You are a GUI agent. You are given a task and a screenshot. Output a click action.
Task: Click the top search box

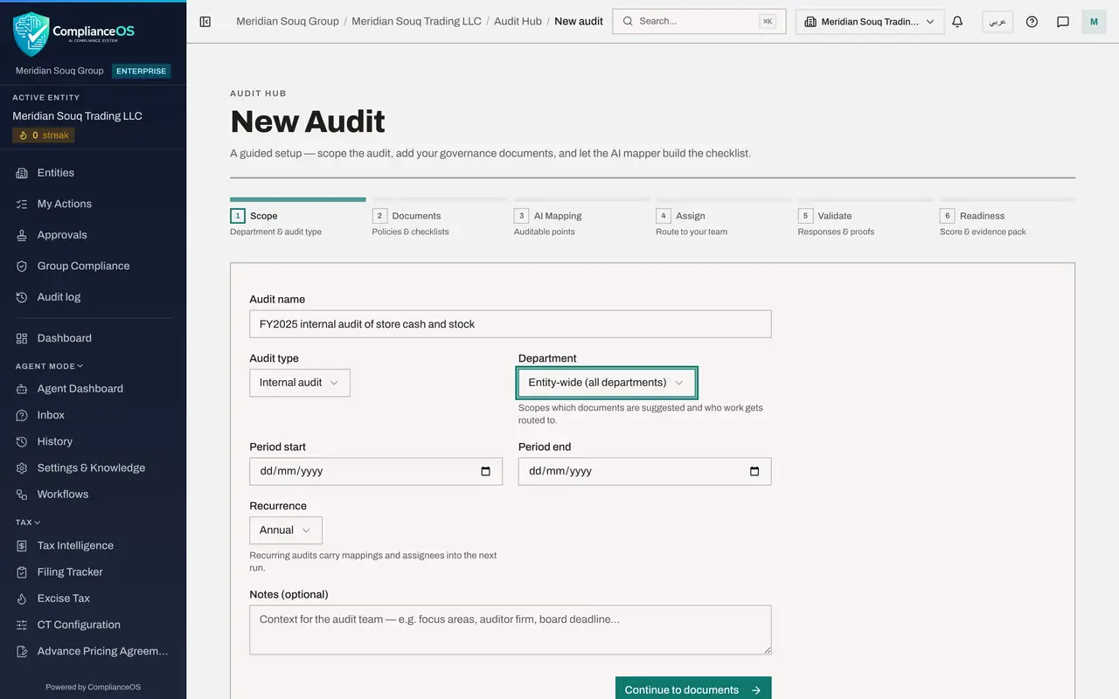click(699, 22)
